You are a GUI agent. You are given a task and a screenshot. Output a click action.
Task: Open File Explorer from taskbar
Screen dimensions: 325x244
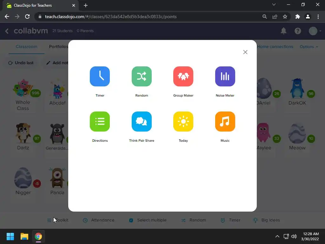point(24,236)
